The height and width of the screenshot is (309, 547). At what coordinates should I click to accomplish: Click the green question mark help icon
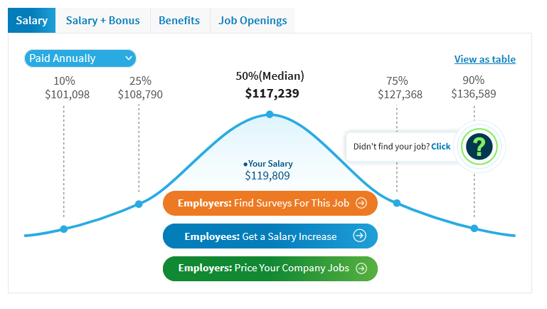pyautogui.click(x=480, y=147)
